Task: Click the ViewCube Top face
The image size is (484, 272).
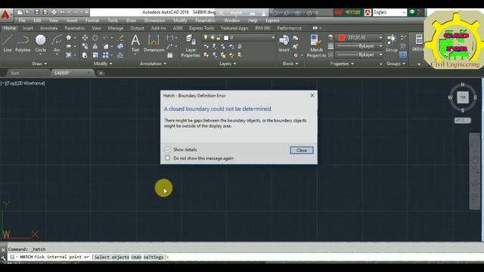Action: click(462, 97)
